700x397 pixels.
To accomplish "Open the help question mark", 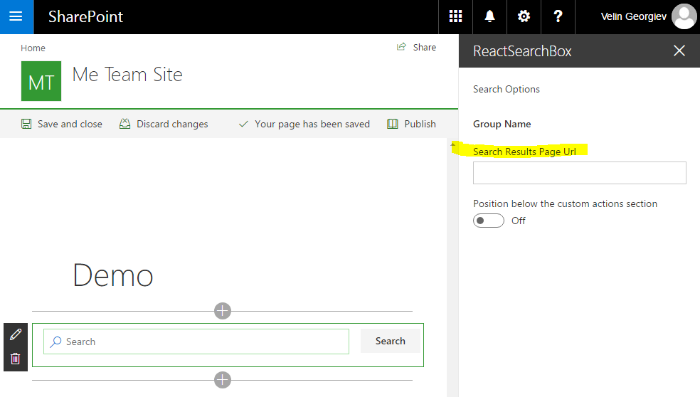I will (558, 16).
